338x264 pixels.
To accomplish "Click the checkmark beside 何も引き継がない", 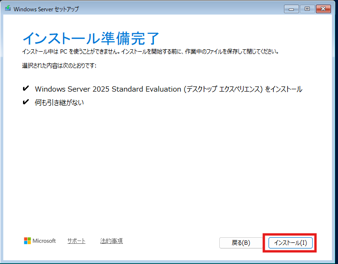I will (26, 101).
